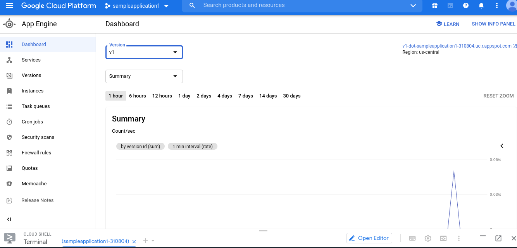This screenshot has width=517, height=248.
Task: Open Cron jobs in the sidebar
Action: click(48, 122)
